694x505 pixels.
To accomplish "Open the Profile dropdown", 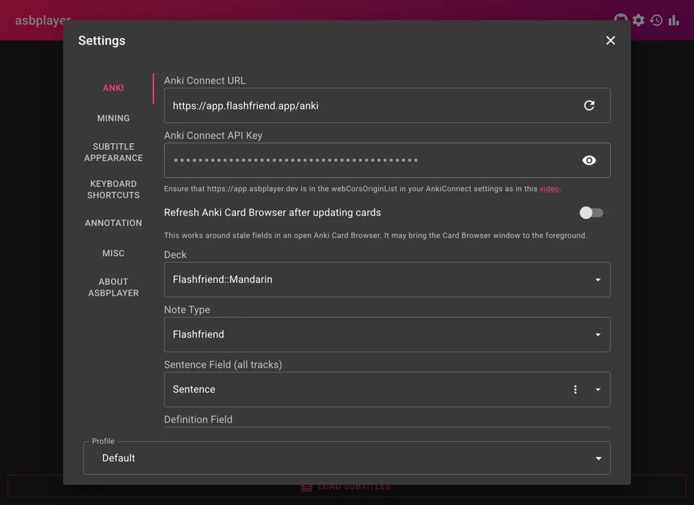I will coord(347,458).
